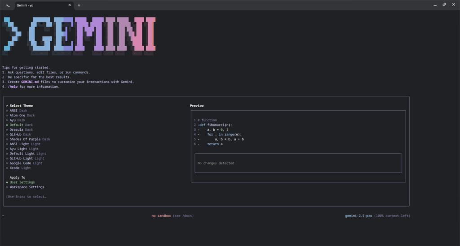Click the /help tip text
Viewport: 460px width, 246px height.
click(x=13, y=86)
